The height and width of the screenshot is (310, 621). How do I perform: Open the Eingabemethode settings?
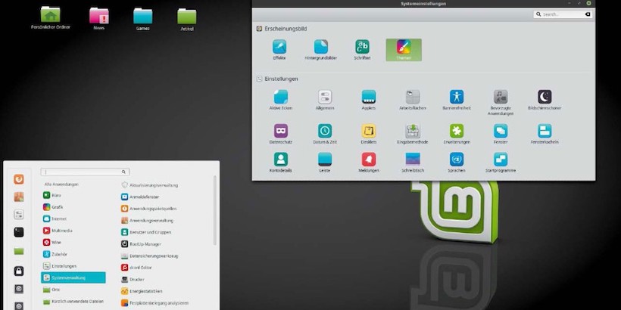[413, 134]
